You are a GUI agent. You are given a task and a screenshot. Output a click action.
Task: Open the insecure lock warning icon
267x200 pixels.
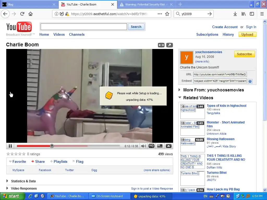pos(67,14)
